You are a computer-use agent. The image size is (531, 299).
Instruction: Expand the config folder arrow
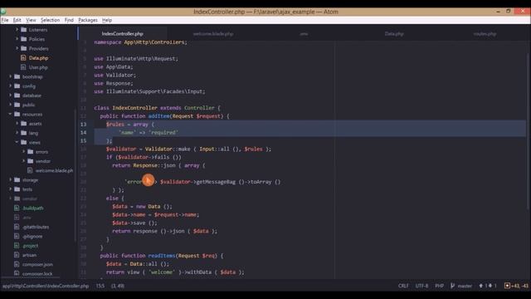[11, 86]
